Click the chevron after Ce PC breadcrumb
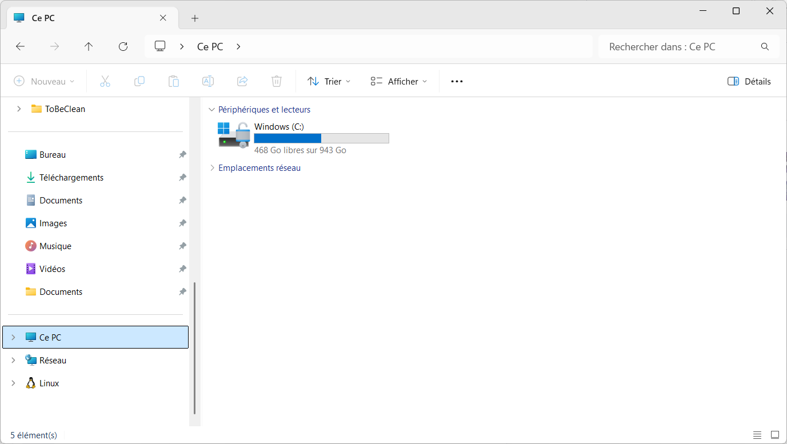This screenshot has height=444, width=787. (238, 47)
